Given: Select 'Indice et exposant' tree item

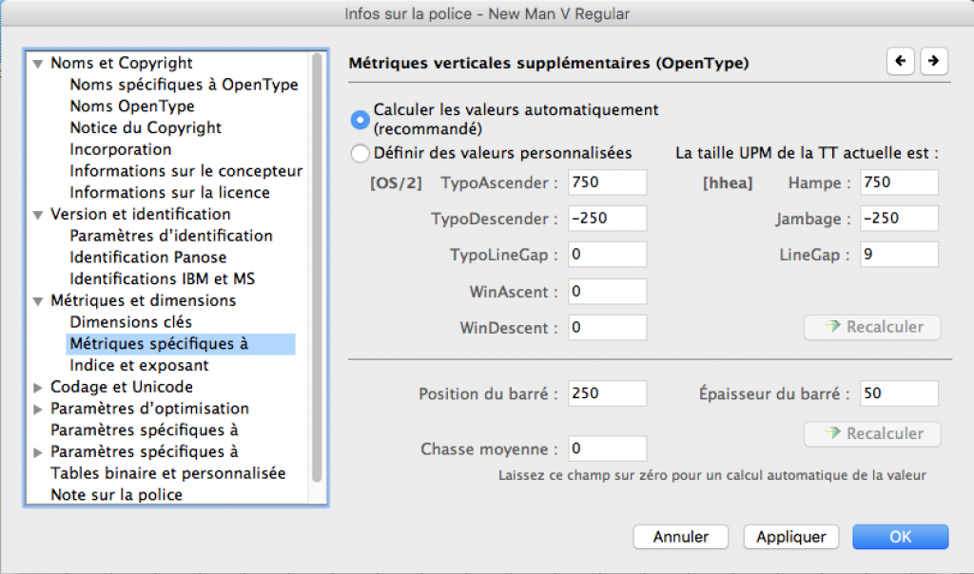Looking at the screenshot, I should pyautogui.click(x=139, y=365).
